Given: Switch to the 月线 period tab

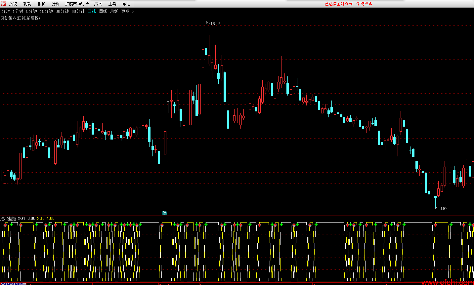Looking at the screenshot, I should pos(114,11).
